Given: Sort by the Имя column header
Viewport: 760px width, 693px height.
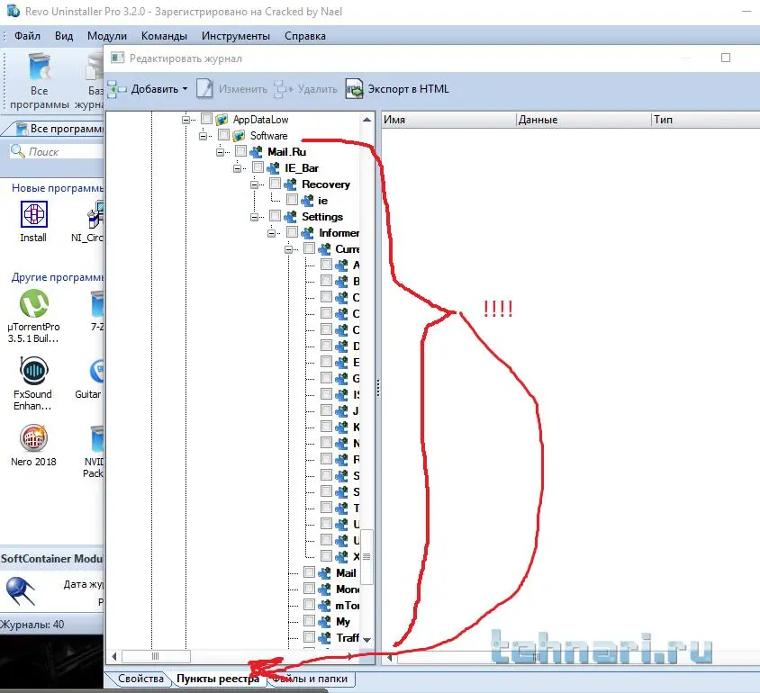Looking at the screenshot, I should [448, 120].
